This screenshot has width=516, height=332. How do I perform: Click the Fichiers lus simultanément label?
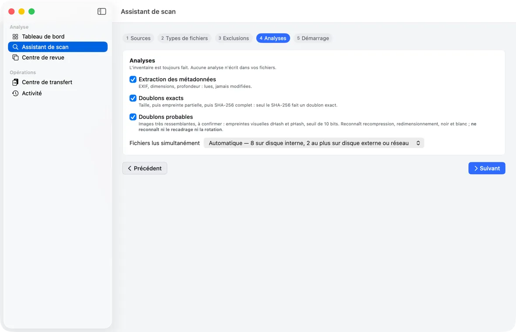pyautogui.click(x=164, y=143)
